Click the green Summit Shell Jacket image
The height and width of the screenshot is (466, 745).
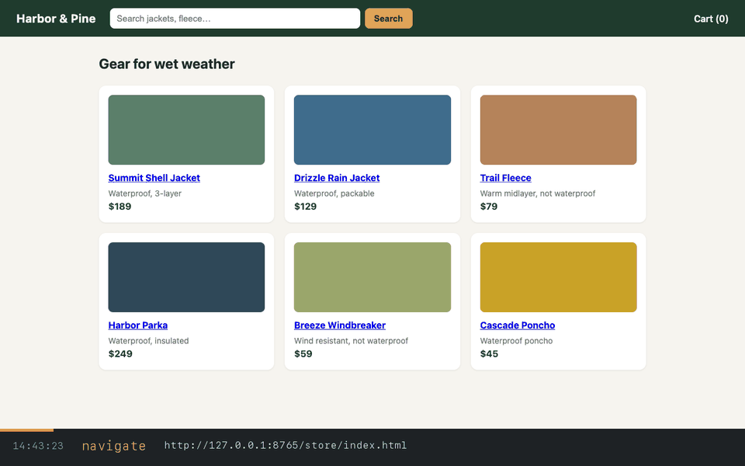[186, 130]
